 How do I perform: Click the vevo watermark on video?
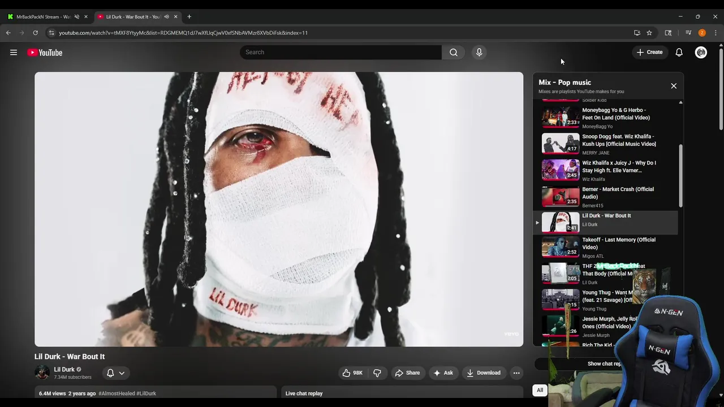tap(511, 334)
